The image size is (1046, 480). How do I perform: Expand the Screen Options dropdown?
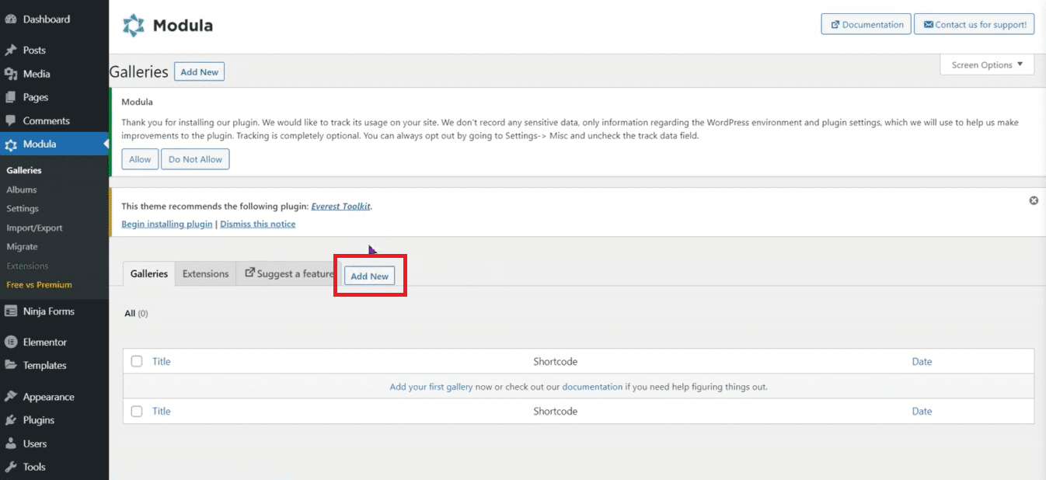[x=987, y=65]
